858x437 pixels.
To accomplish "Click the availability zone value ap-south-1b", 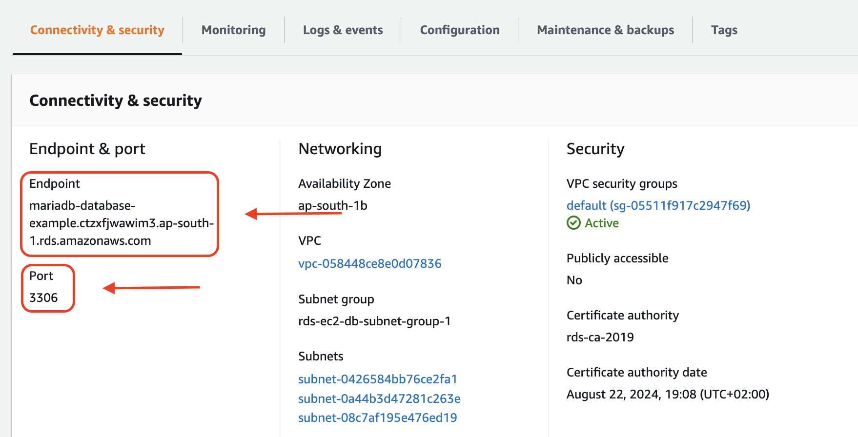I will [332, 205].
